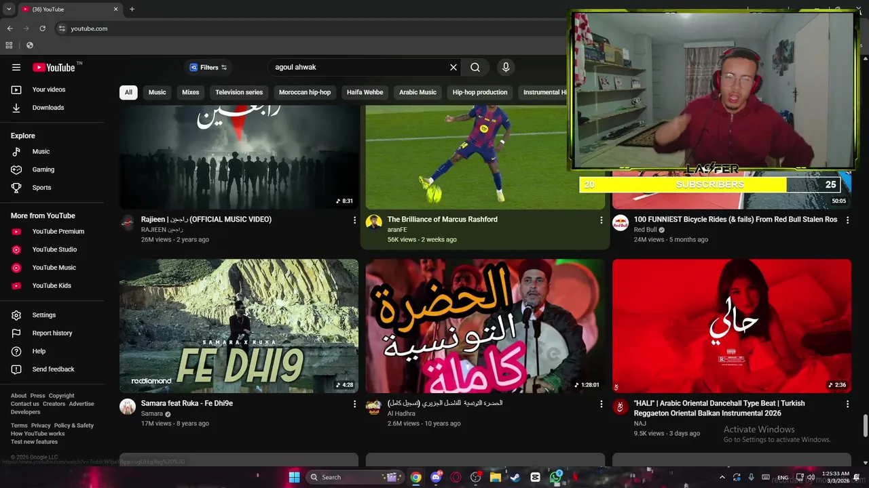Image resolution: width=869 pixels, height=488 pixels.
Task: Select the Hip-hop production chip
Action: click(480, 92)
